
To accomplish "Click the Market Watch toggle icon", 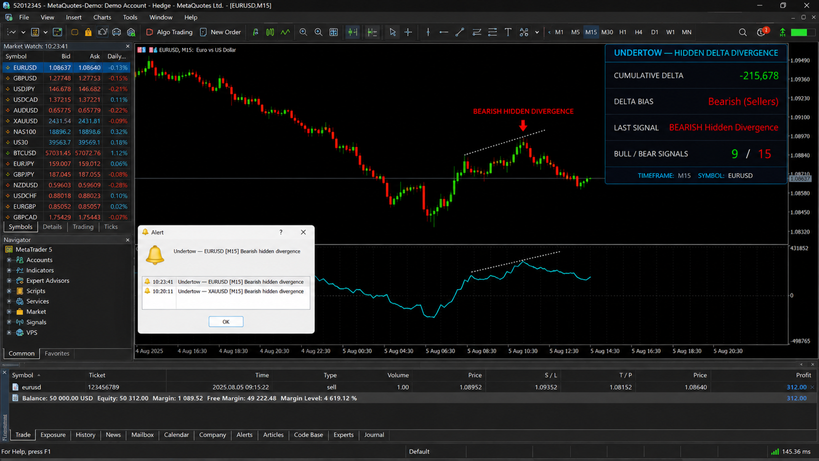I will 57,32.
